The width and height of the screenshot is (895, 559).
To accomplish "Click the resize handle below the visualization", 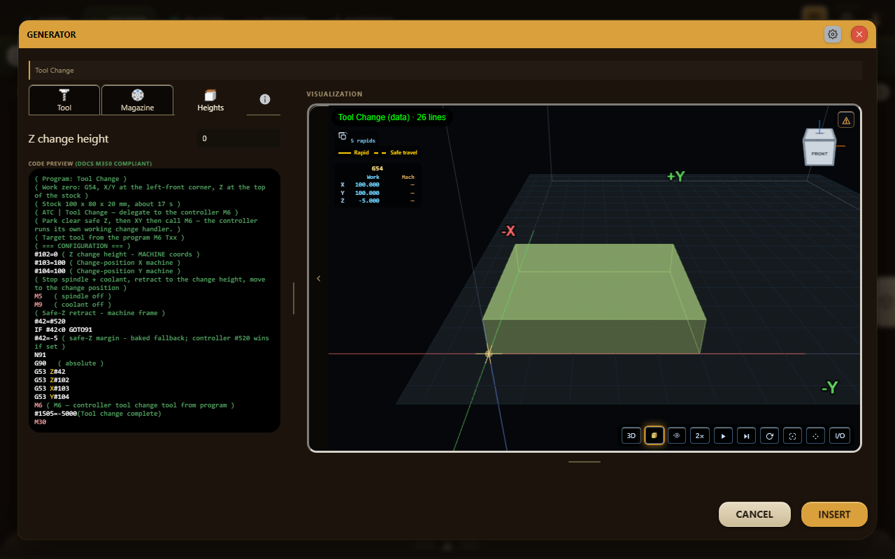I will (x=584, y=461).
